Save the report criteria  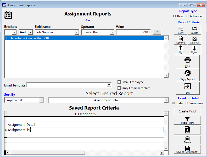point(187,130)
